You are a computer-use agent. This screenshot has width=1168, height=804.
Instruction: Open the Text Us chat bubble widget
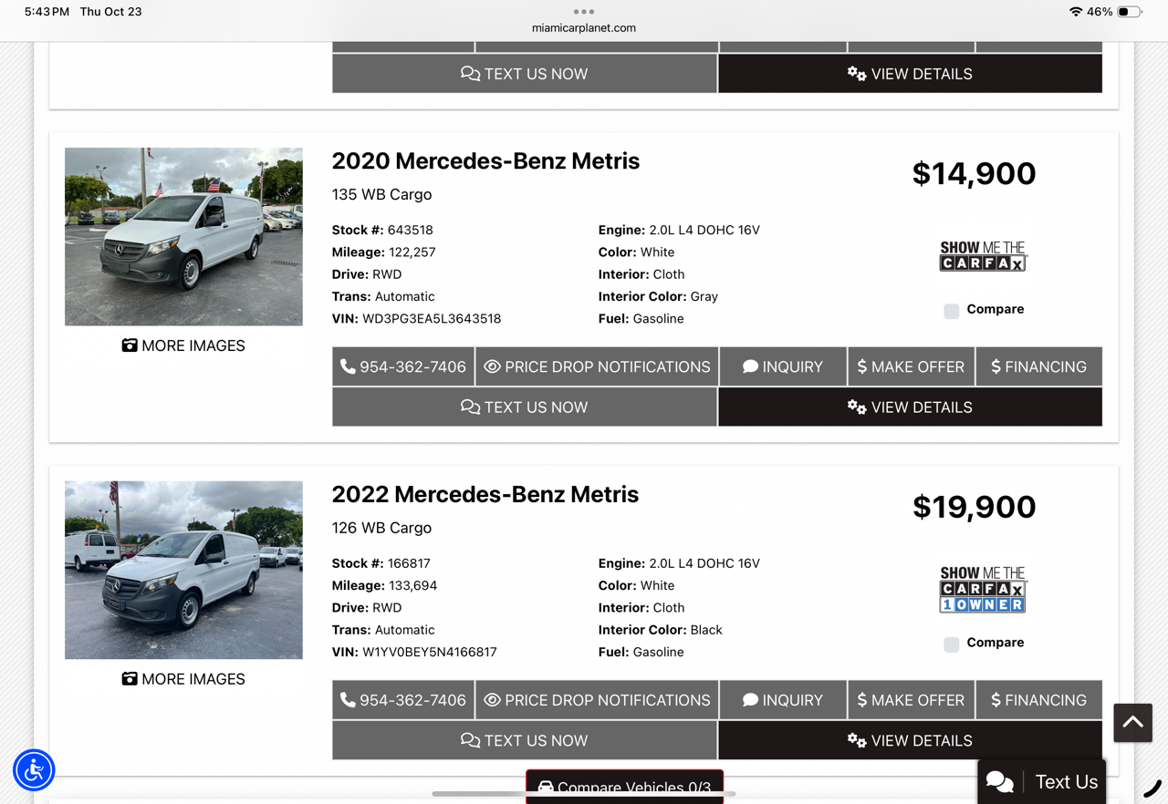(x=1042, y=781)
